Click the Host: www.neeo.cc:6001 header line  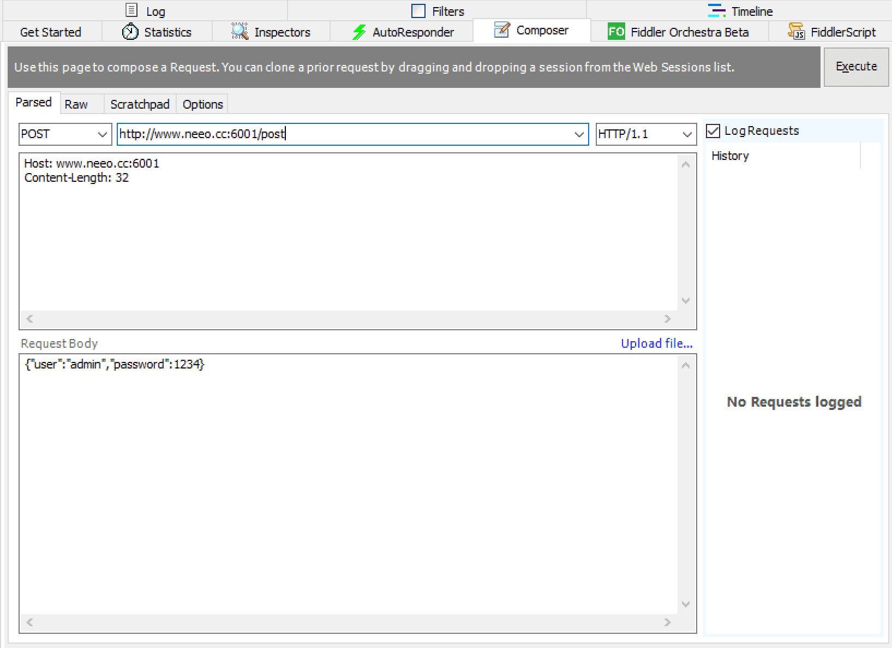[92, 163]
